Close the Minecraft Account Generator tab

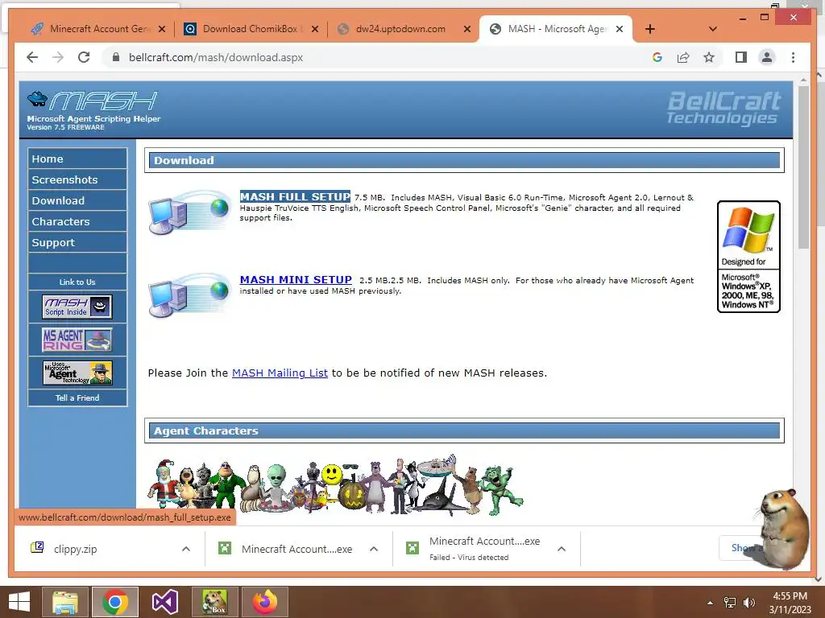[x=162, y=29]
